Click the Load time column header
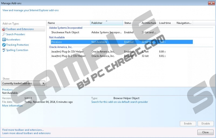 point(165,23)
